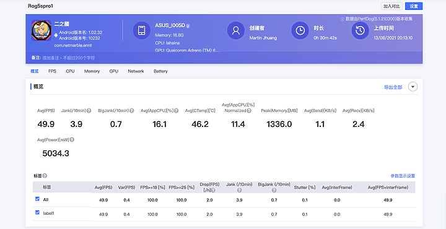446x229 pixels.
Task: Click help icon beside Avg(Power)[mW]
Action: (x=72, y=140)
